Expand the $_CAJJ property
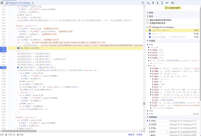The width and height of the screenshot is (201, 136). coord(151,92)
